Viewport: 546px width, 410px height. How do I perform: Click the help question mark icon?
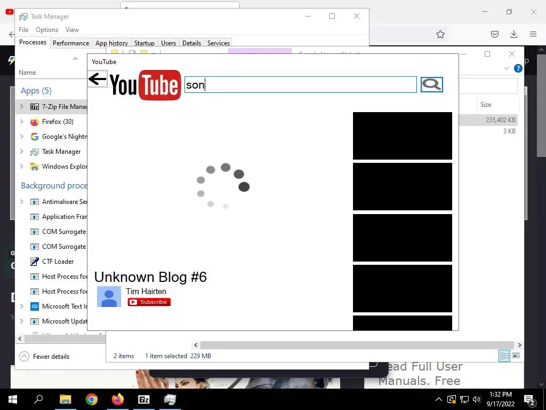tap(518, 68)
